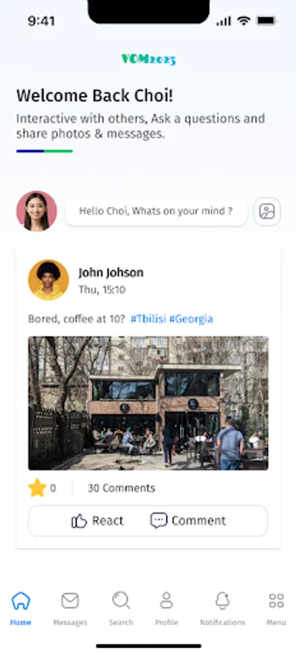The width and height of the screenshot is (296, 654).
Task: Tap the thumbs-up React icon
Action: pyautogui.click(x=79, y=521)
